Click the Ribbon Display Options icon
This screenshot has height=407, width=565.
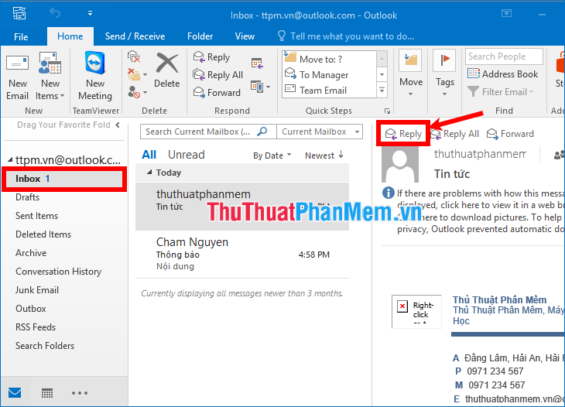[x=506, y=14]
